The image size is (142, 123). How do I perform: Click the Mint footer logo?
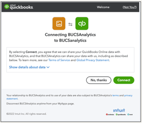click(130, 114)
